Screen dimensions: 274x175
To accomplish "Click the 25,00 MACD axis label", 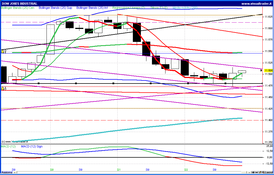I will point(270,146).
